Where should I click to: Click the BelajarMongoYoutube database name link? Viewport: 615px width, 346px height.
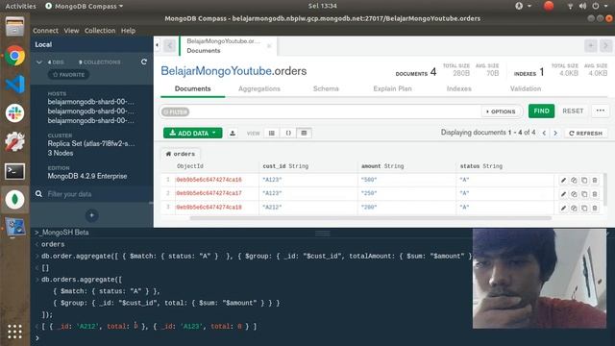[216, 71]
